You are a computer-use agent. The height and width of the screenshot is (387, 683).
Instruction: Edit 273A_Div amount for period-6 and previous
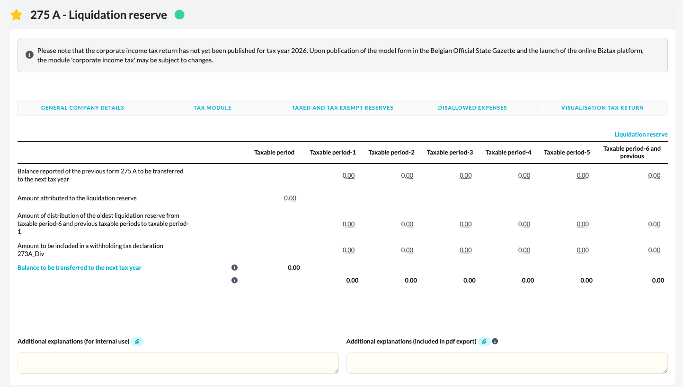(654, 250)
